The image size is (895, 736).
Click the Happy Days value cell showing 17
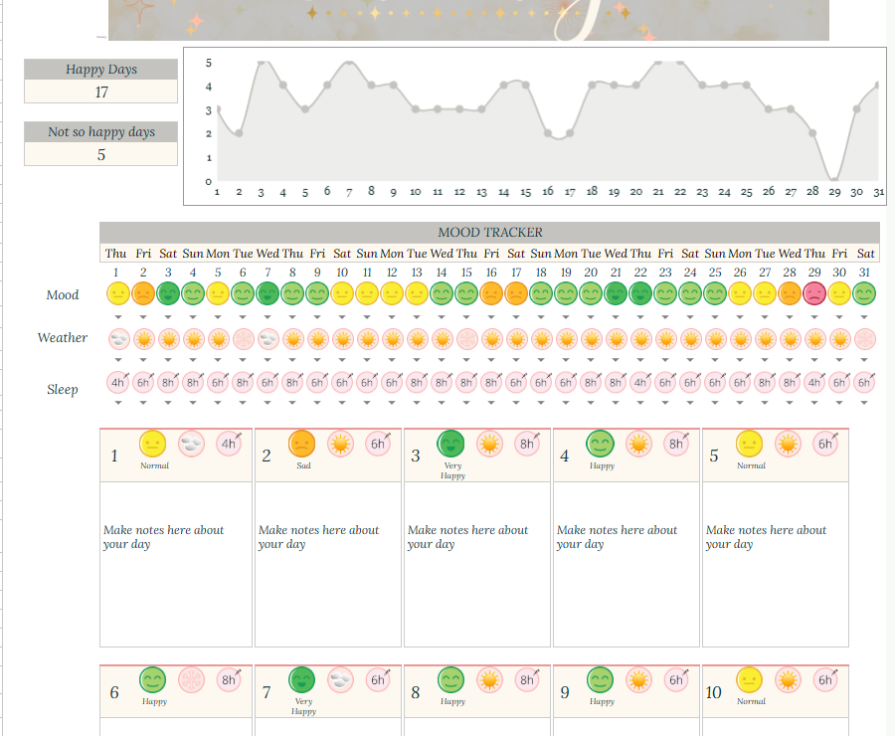(x=101, y=92)
